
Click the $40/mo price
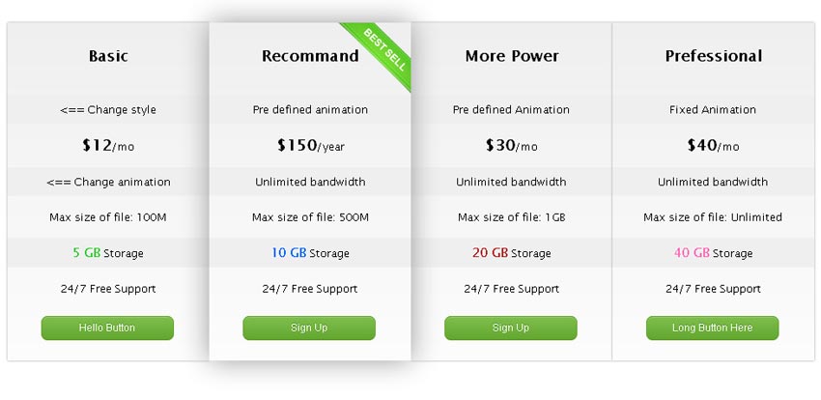713,146
